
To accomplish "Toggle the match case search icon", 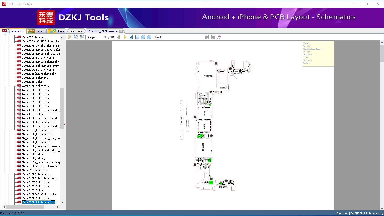I will pyautogui.click(x=219, y=37).
